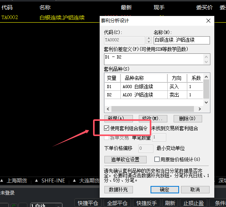The width and height of the screenshot is (226, 207).
Task: Click variety list scroll down arrow
Action: [x=206, y=103]
